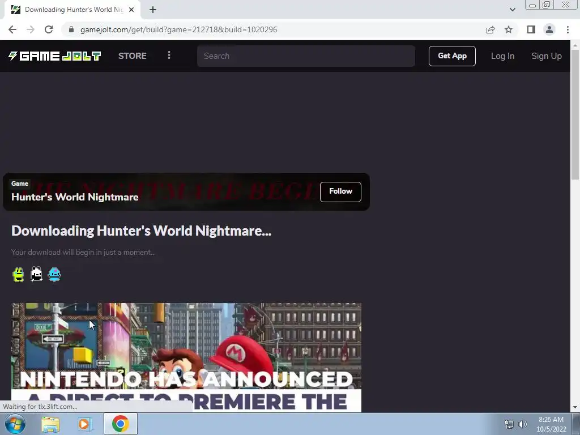Screen dimensions: 580x435
Task: Click the 'Game' label above the title
Action: [x=20, y=184]
